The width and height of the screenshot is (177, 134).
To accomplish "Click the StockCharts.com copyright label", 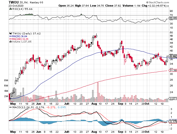I will tap(158, 2).
